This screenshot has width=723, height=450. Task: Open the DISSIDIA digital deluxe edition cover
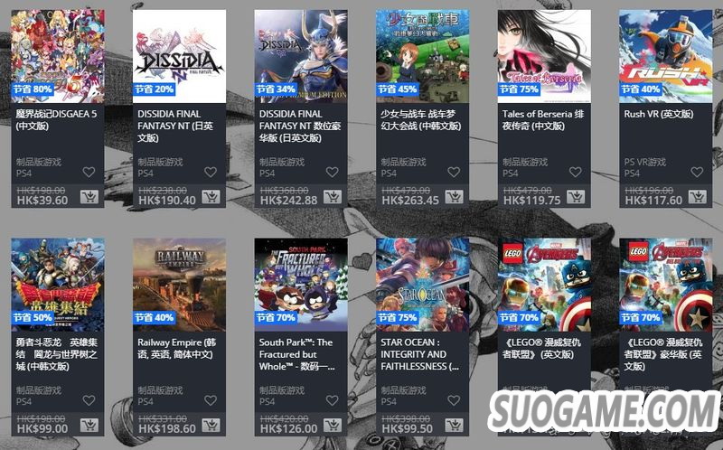point(301,56)
